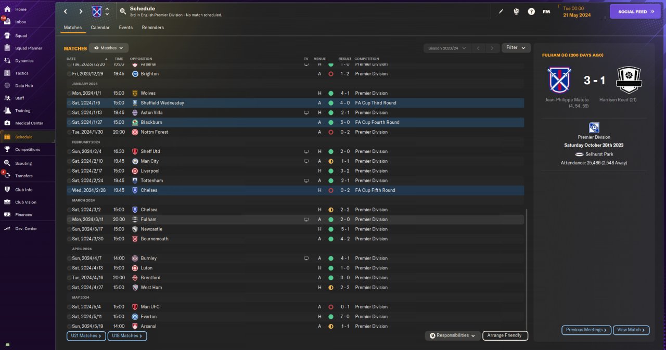Open Squad Planner icon

tap(7, 48)
